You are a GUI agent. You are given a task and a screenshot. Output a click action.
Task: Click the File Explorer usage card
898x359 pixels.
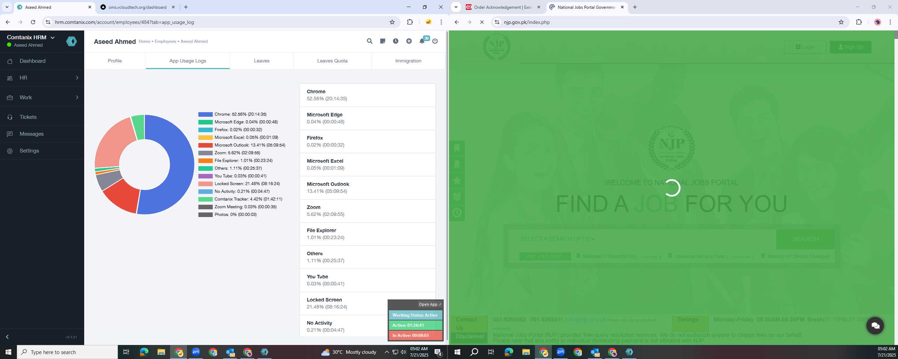click(x=368, y=234)
